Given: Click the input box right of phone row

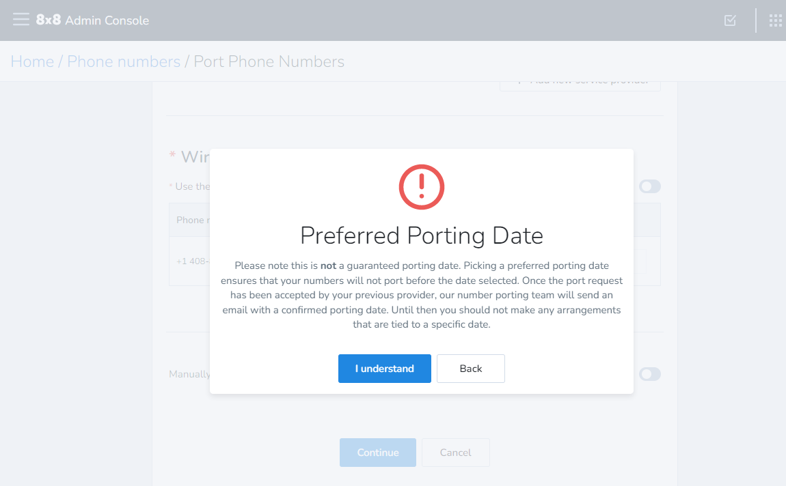Looking at the screenshot, I should tap(640, 261).
